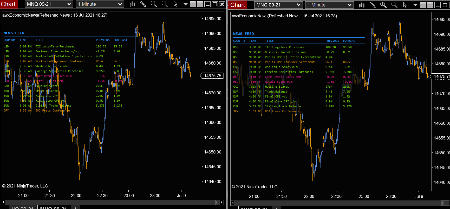
Task: Select the drawing pencil tool in left chart
Action: pyautogui.click(x=143, y=4)
